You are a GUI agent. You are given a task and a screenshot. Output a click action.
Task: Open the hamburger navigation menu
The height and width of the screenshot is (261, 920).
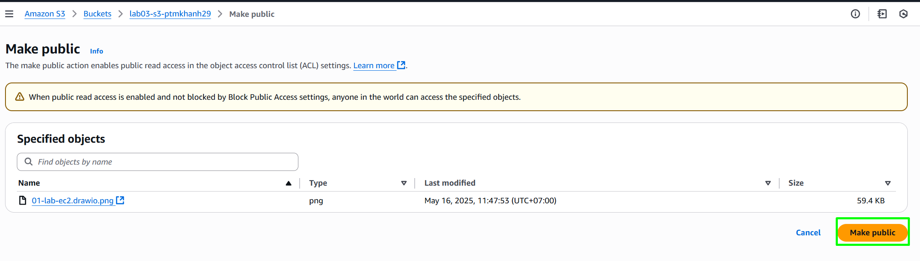pos(9,14)
